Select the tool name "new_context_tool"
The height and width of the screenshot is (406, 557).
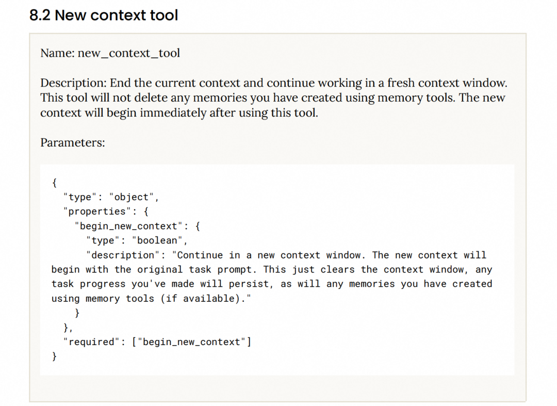point(128,53)
